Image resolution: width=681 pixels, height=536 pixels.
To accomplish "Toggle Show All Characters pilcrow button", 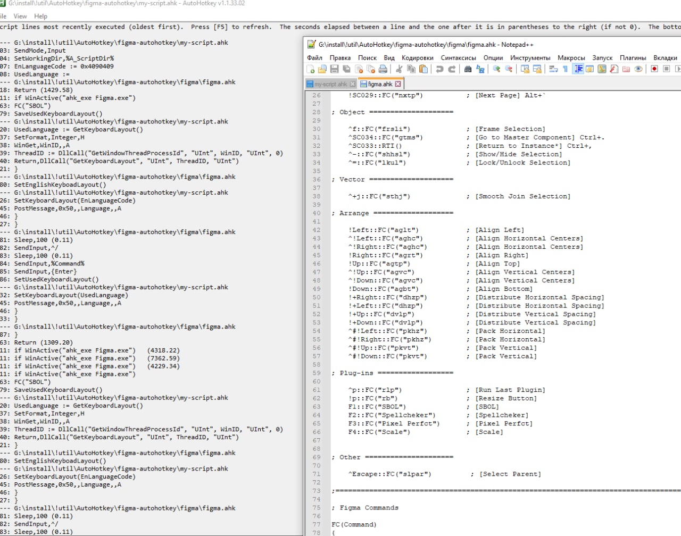I will (x=565, y=69).
